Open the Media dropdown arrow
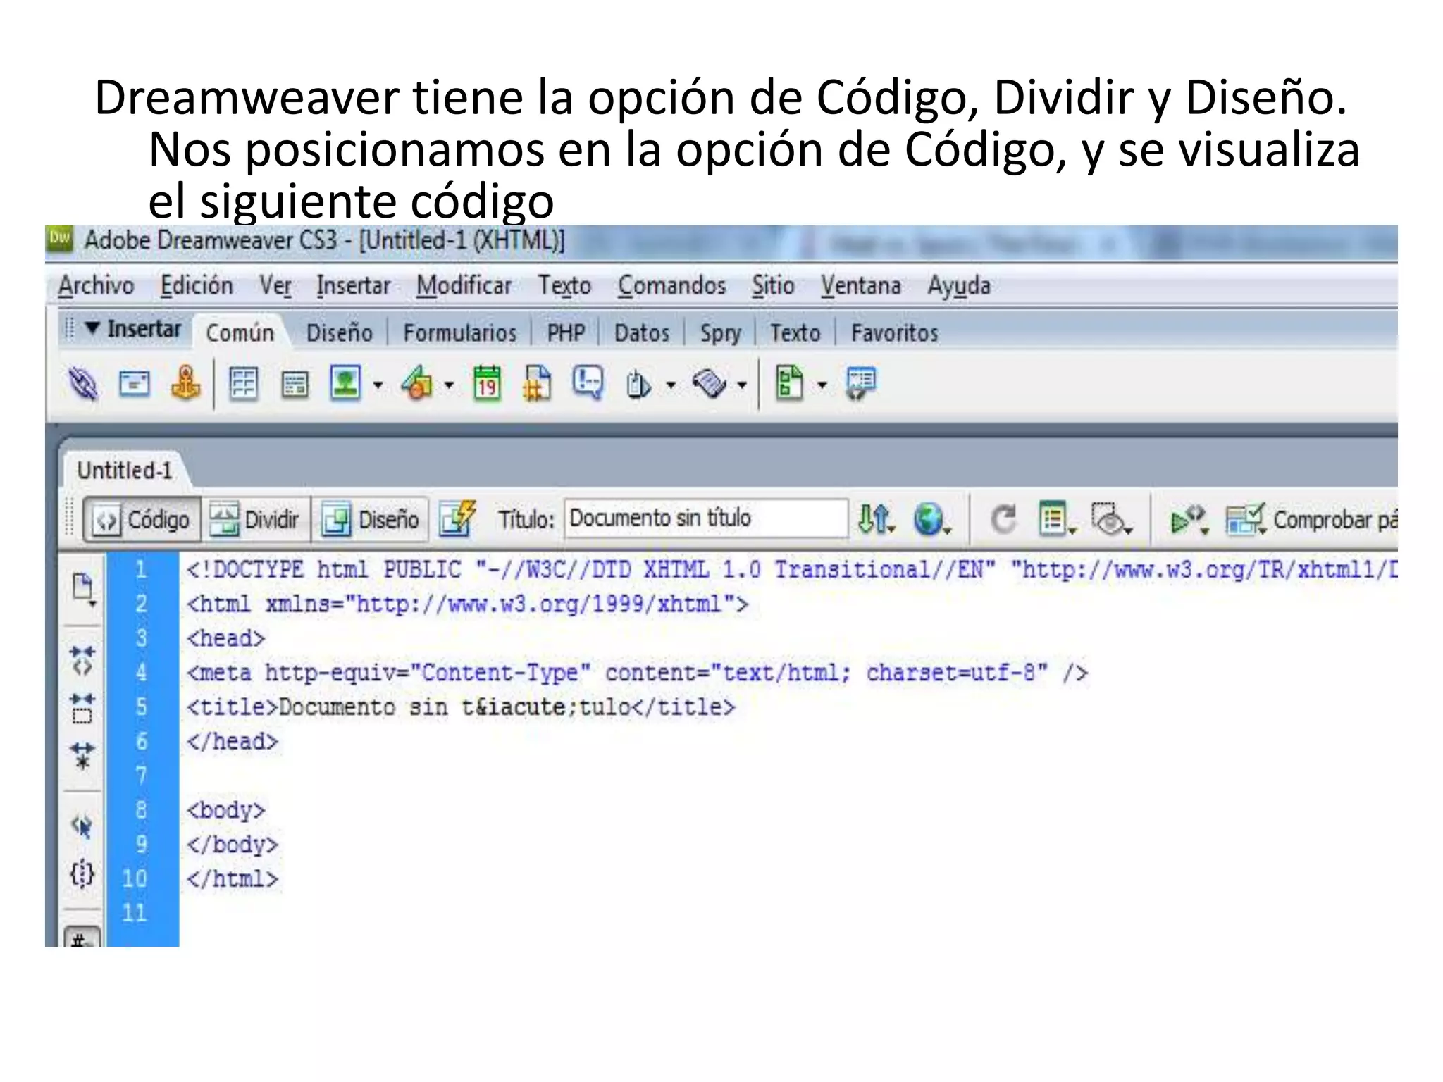Screen dimensions: 1443x1082 coord(448,385)
